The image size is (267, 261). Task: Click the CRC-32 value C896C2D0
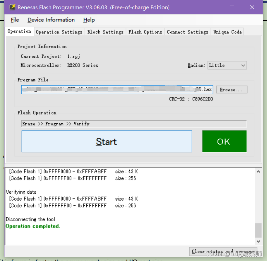click(x=203, y=99)
